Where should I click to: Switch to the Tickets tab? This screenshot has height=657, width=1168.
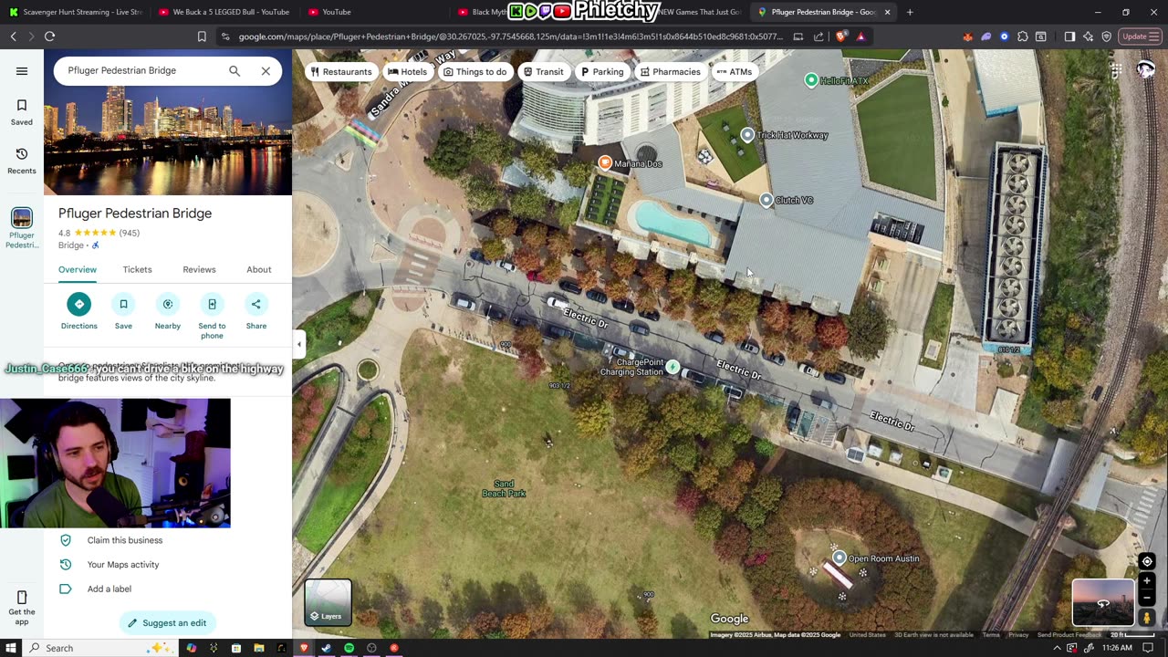tap(138, 270)
